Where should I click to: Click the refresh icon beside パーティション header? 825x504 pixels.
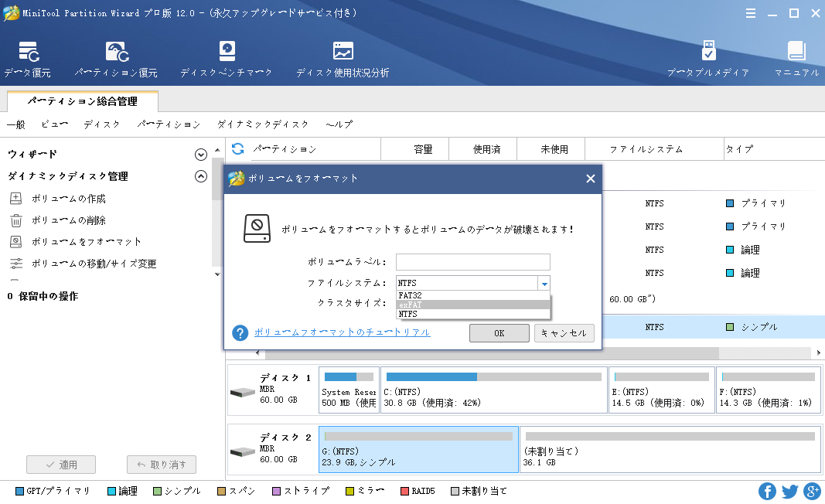[238, 149]
